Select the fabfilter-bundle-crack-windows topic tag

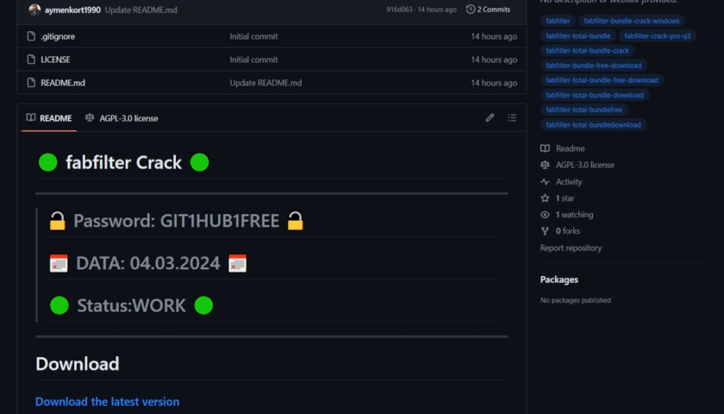(x=631, y=21)
